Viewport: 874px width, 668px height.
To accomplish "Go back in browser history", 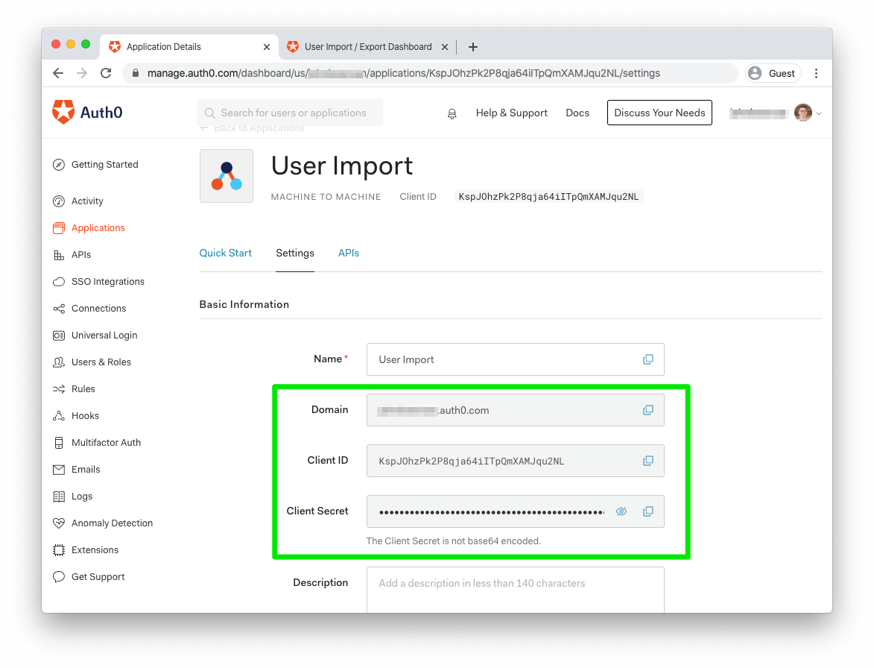I will pos(58,73).
